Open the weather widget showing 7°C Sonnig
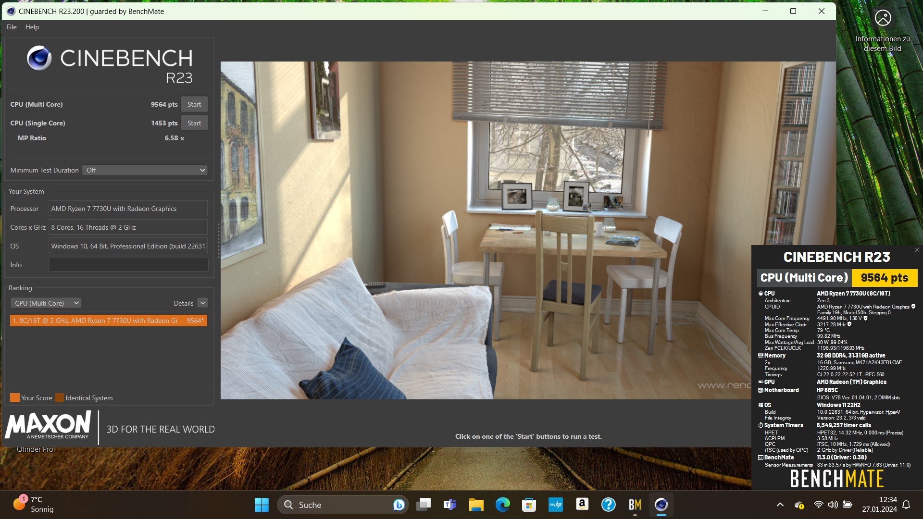Screen dimensions: 923x519 [34, 505]
